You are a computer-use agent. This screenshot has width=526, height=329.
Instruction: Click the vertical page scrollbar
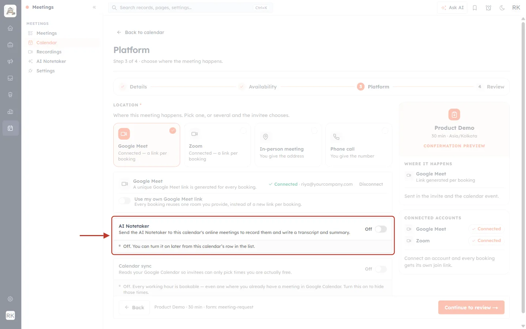(x=523, y=168)
